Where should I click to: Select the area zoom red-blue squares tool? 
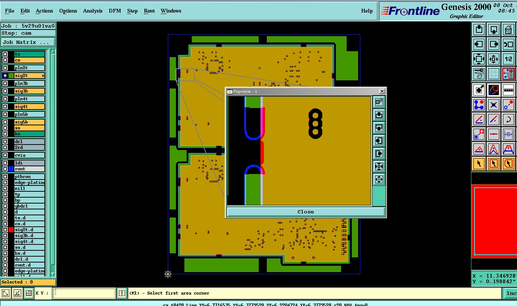pyautogui.click(x=494, y=90)
